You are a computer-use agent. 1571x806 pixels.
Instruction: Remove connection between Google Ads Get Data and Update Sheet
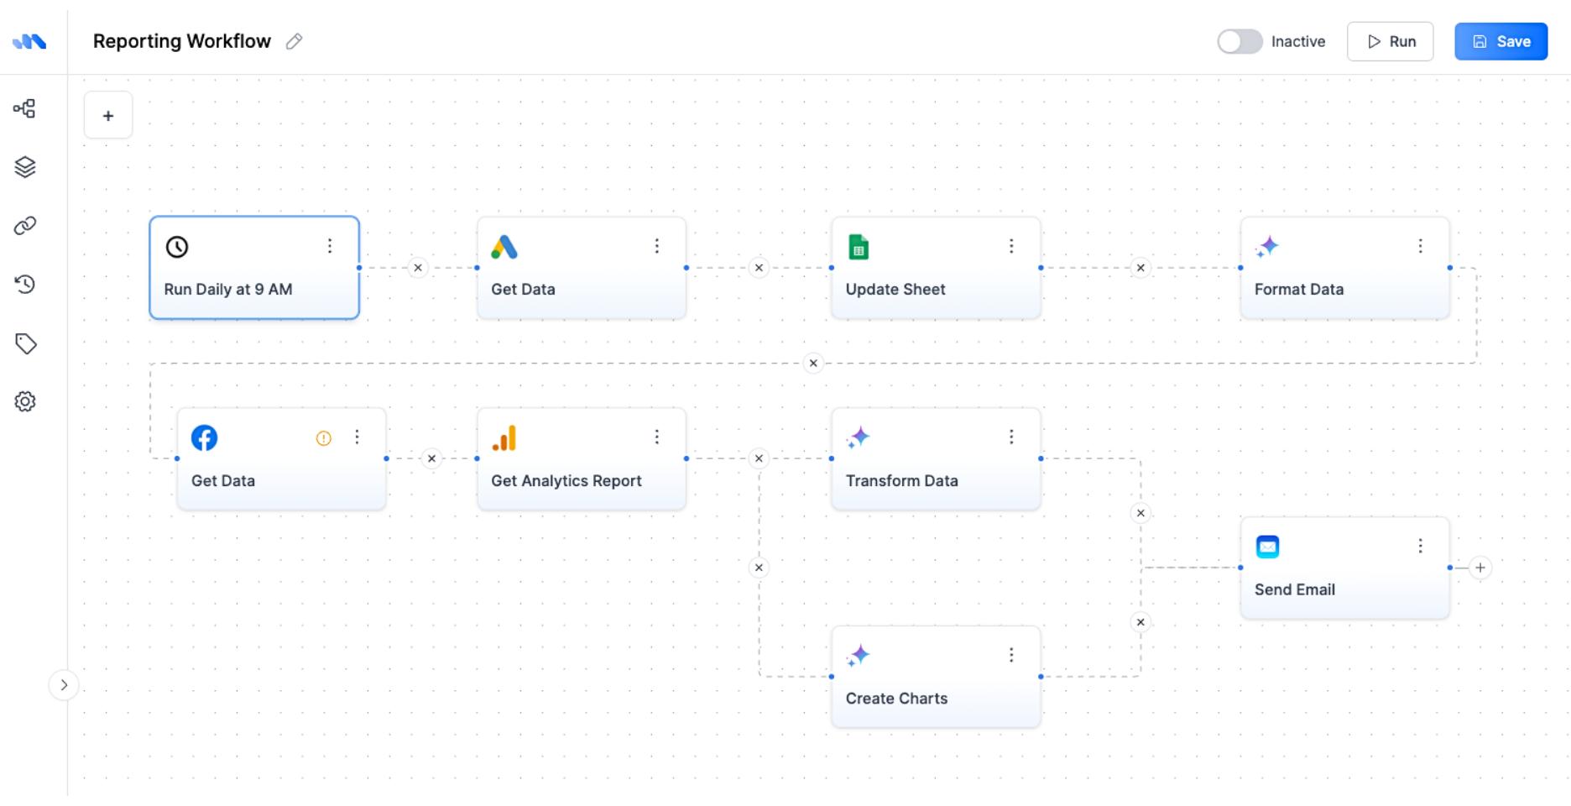coord(759,268)
